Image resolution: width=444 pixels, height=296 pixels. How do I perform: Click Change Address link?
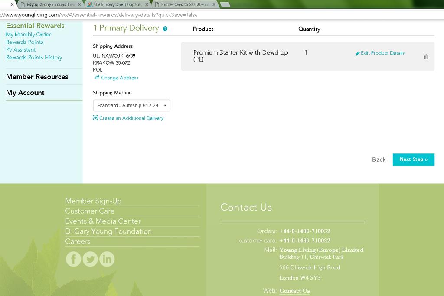pyautogui.click(x=120, y=78)
